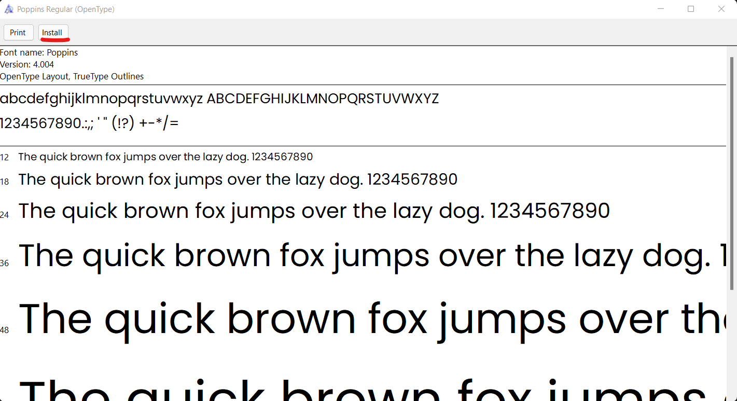The image size is (737, 401).
Task: Click the font viewer app icon in title bar
Action: pos(9,9)
